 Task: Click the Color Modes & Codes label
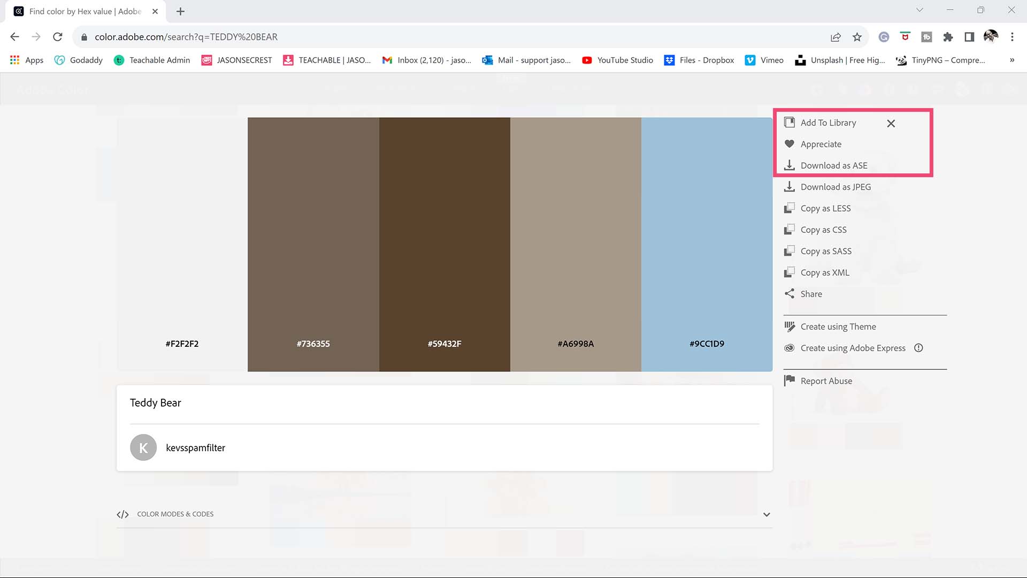coord(175,514)
